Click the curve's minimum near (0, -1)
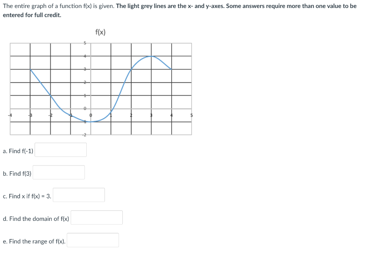The height and width of the screenshot is (258, 373). point(90,122)
